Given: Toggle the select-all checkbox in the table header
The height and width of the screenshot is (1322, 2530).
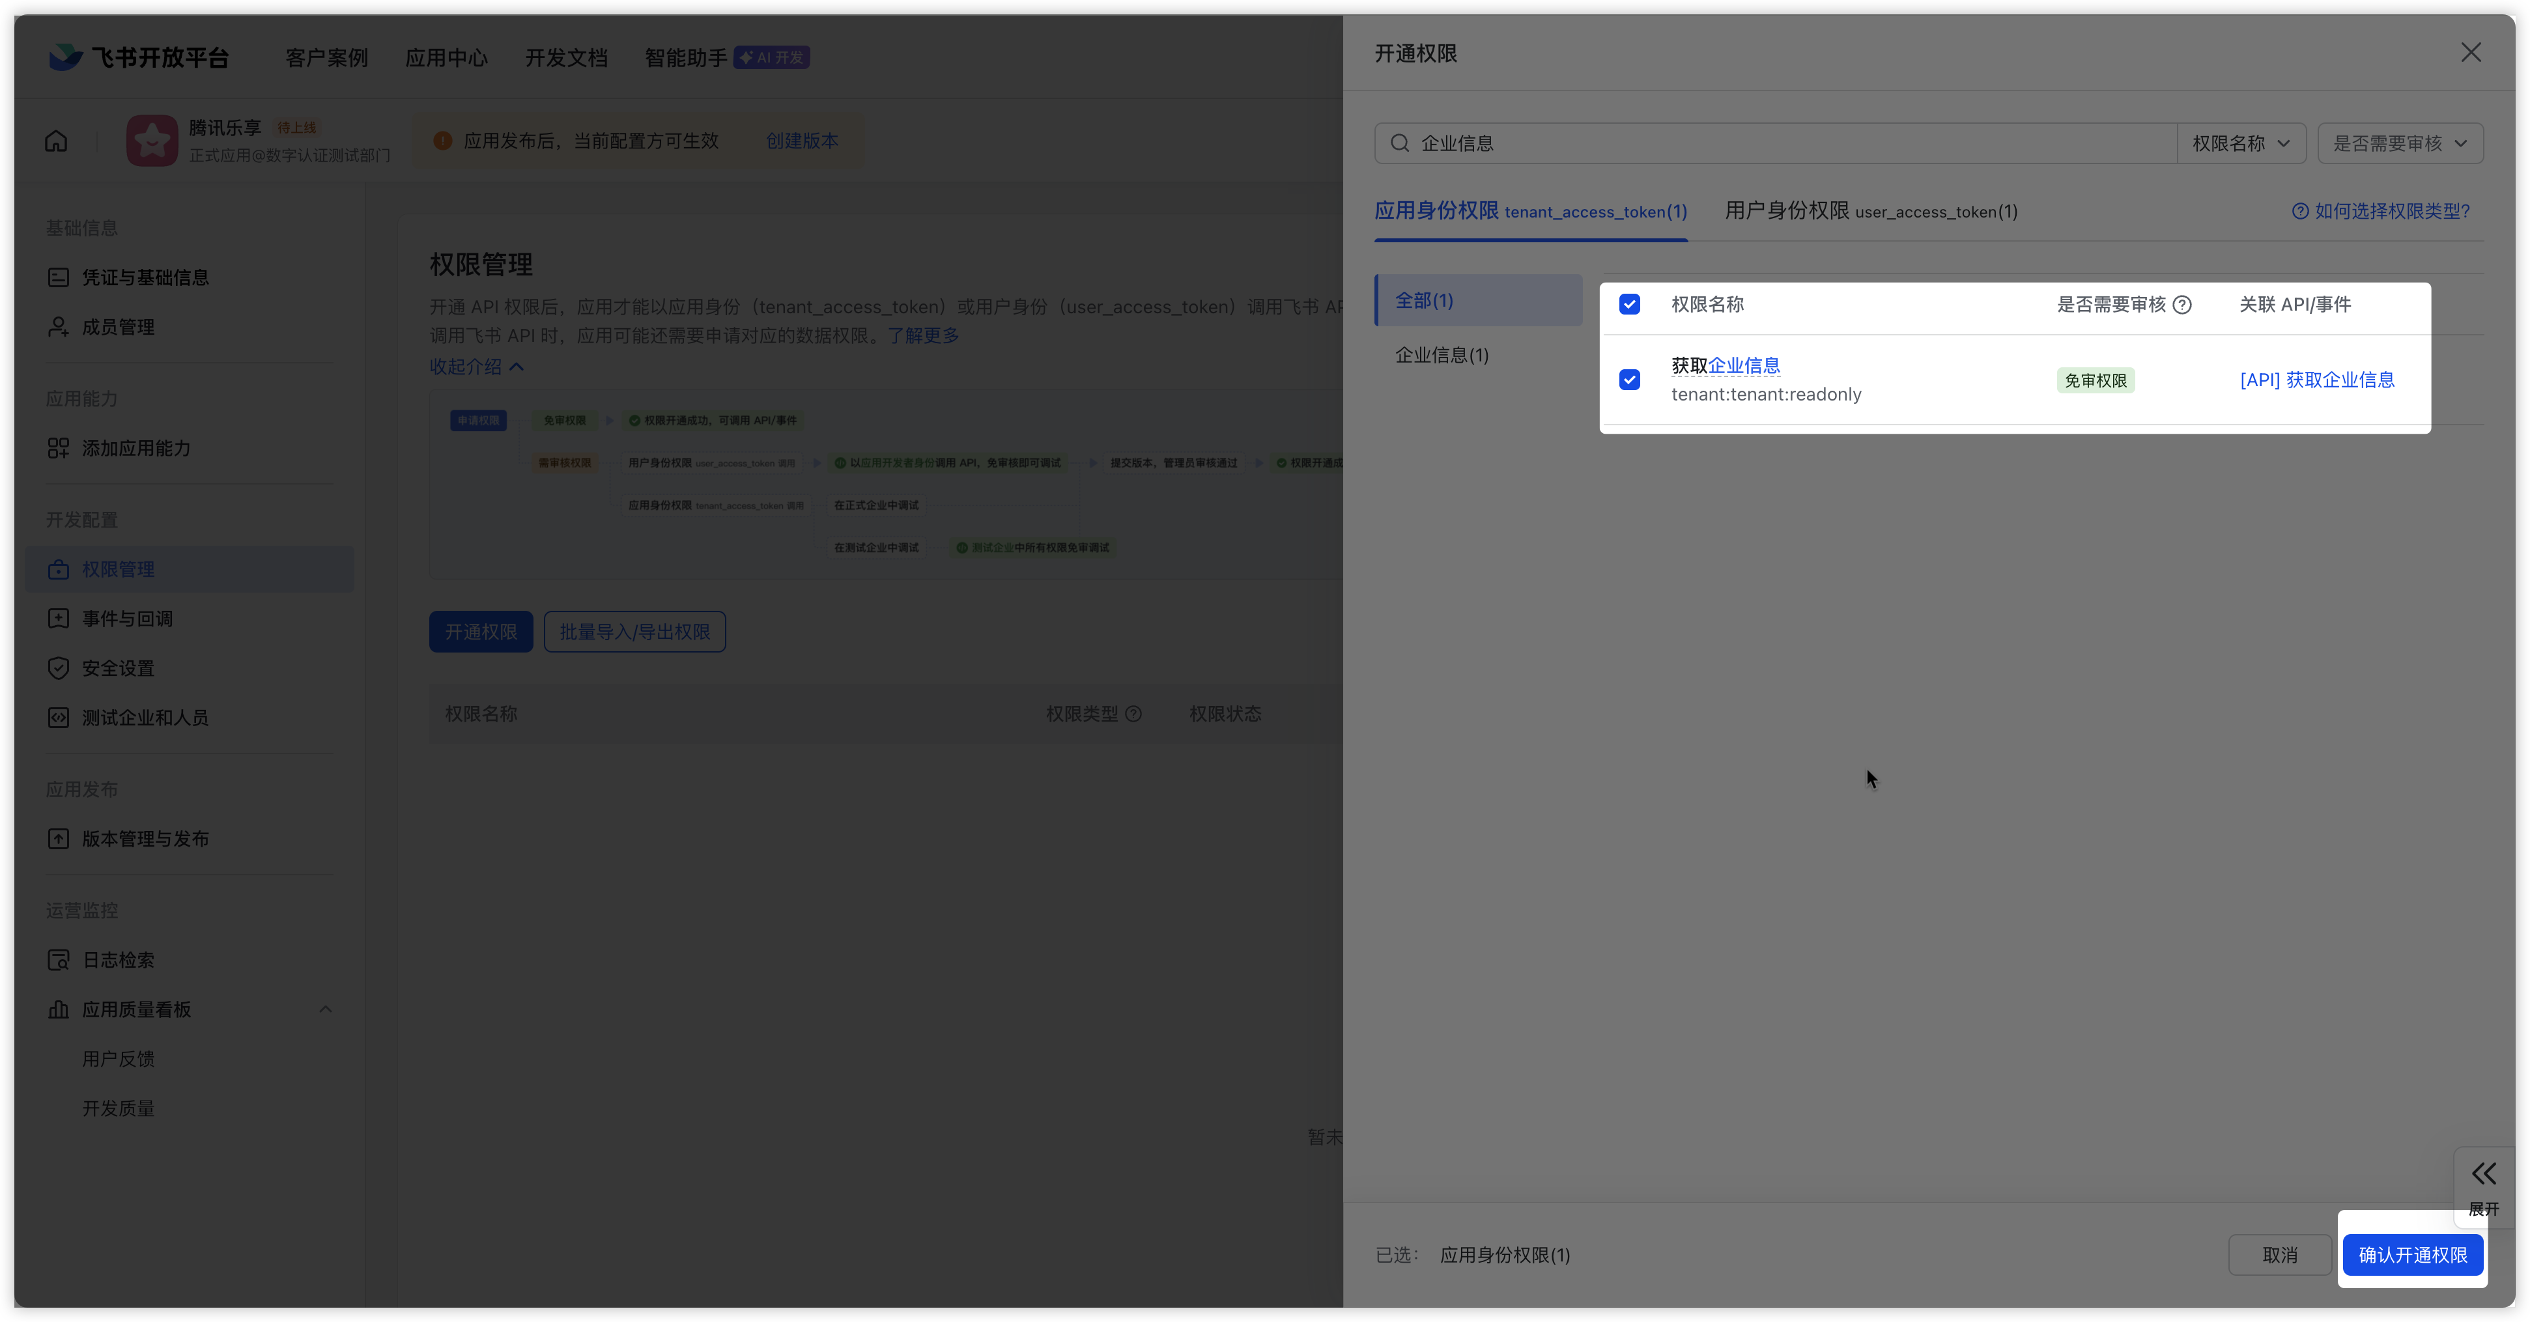Looking at the screenshot, I should [1629, 305].
